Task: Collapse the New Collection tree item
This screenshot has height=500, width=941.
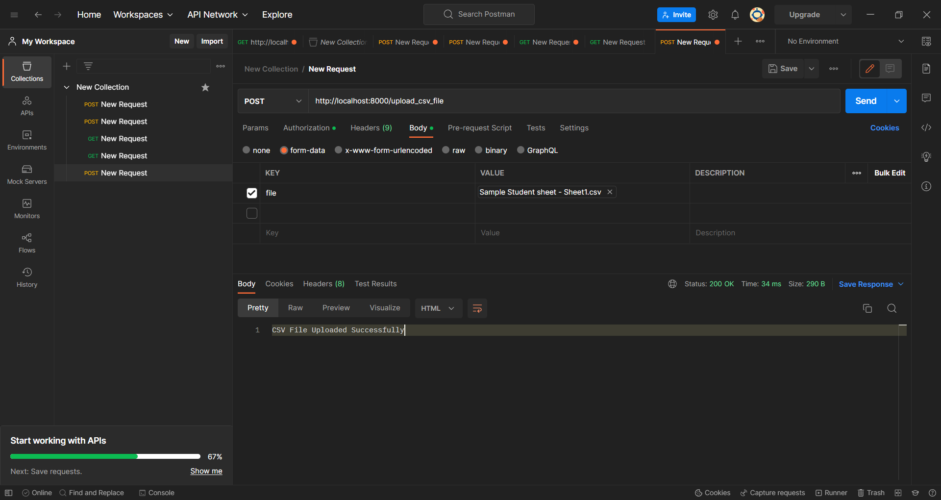Action: [x=67, y=87]
